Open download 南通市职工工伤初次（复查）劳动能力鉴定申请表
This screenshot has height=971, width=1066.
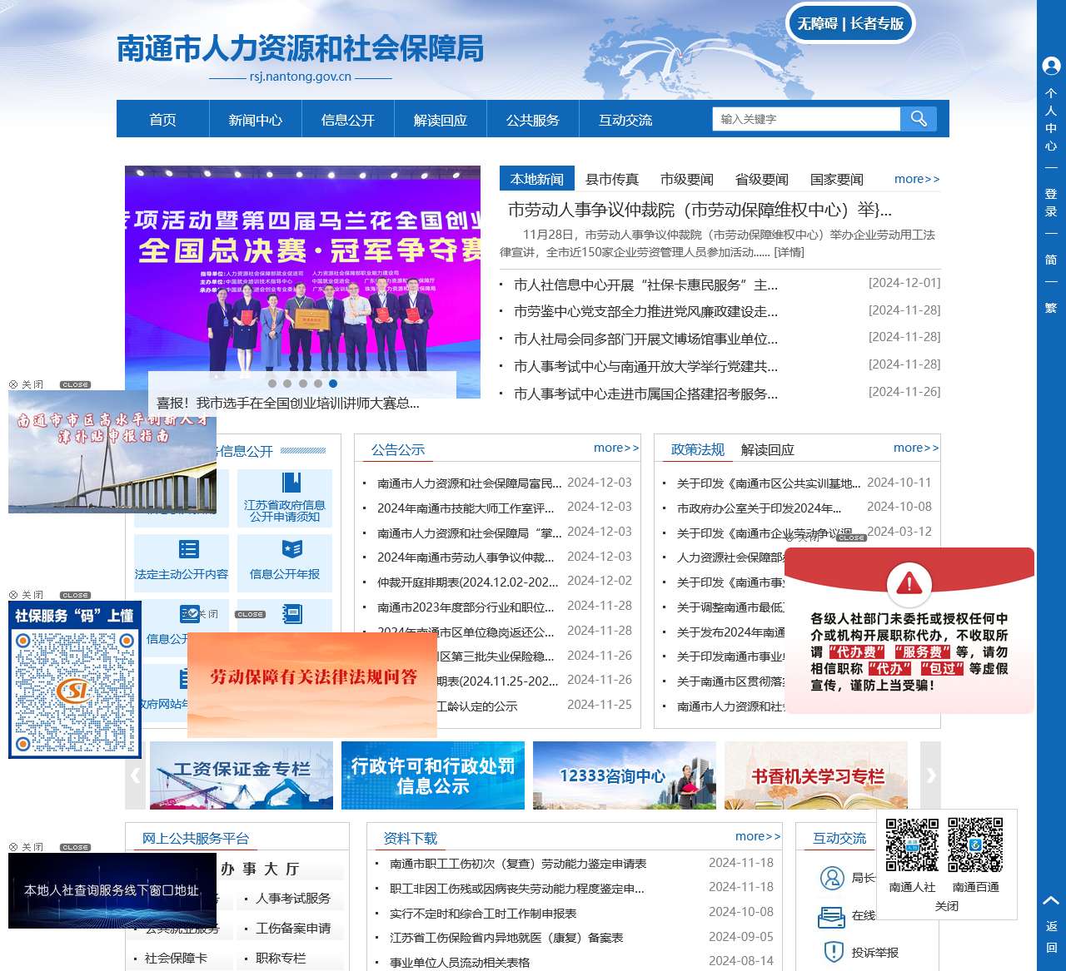pyautogui.click(x=518, y=864)
